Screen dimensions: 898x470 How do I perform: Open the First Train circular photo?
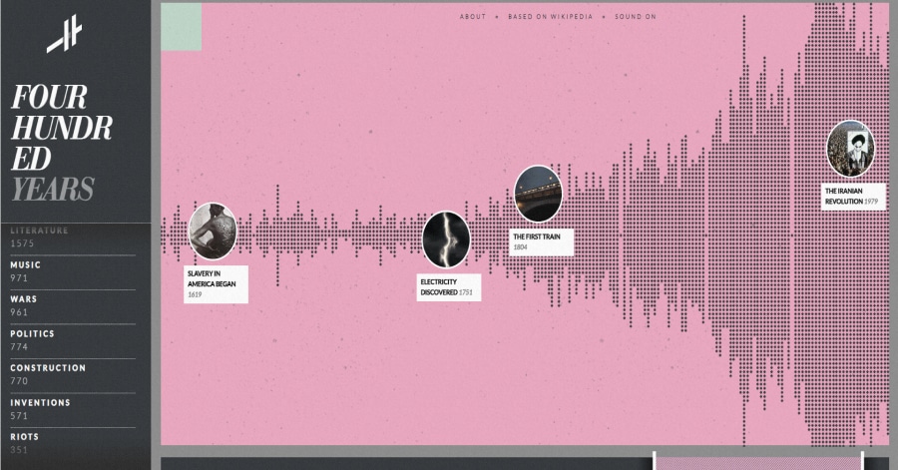pos(538,194)
